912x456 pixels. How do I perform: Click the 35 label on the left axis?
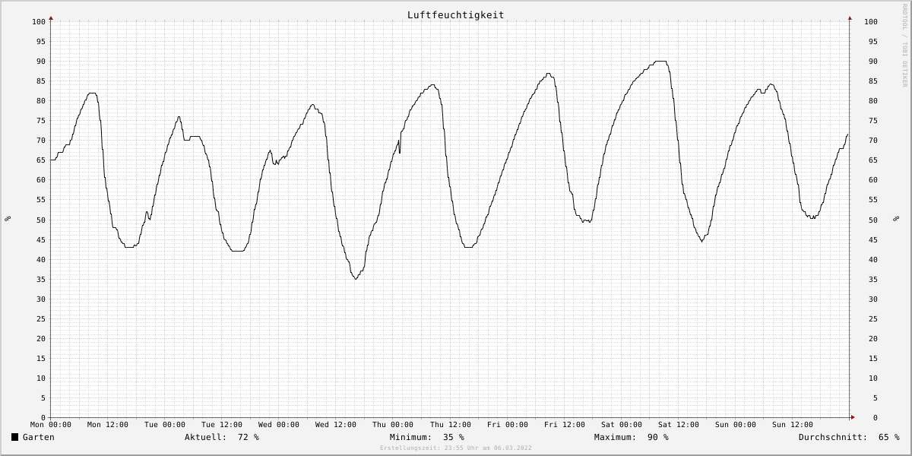[x=41, y=279]
